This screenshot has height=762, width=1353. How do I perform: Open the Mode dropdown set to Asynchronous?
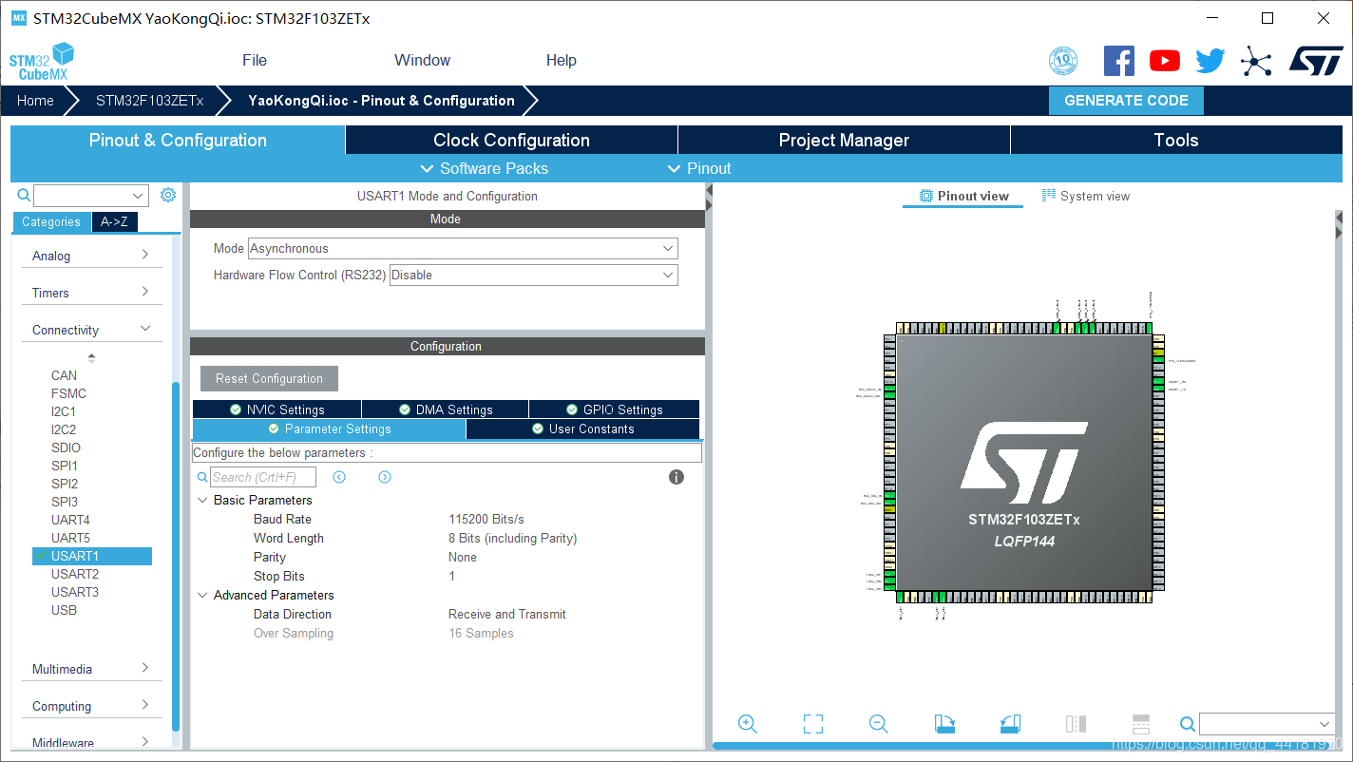click(463, 248)
